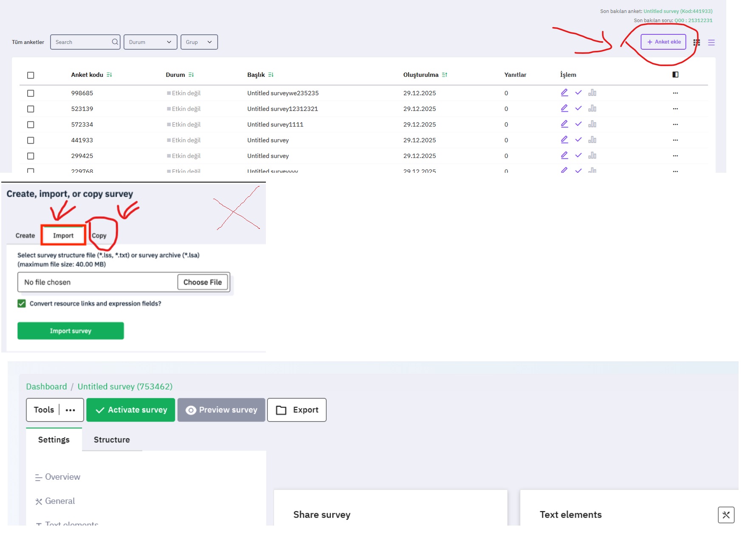Toggle select-all checkbox in table header
Screen dimensions: 742x540
(31, 75)
